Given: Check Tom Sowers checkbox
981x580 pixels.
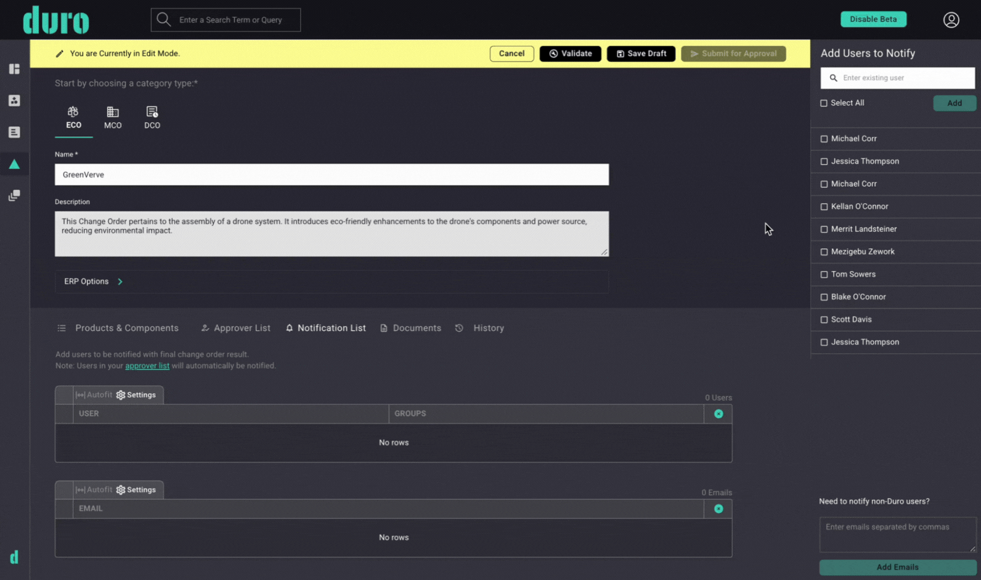Looking at the screenshot, I should click(824, 275).
